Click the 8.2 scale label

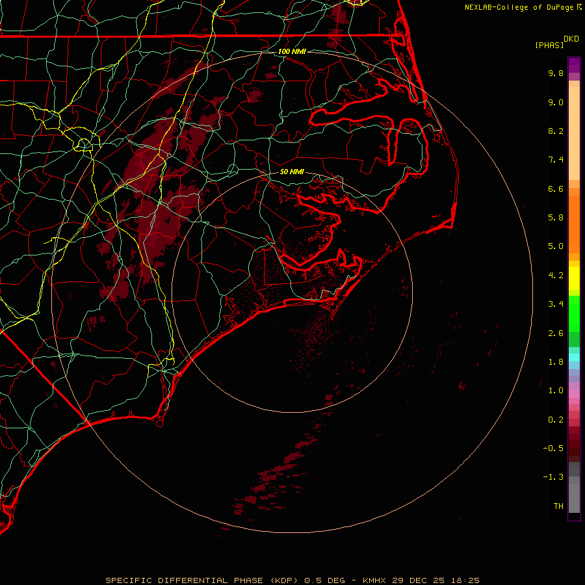pos(556,131)
